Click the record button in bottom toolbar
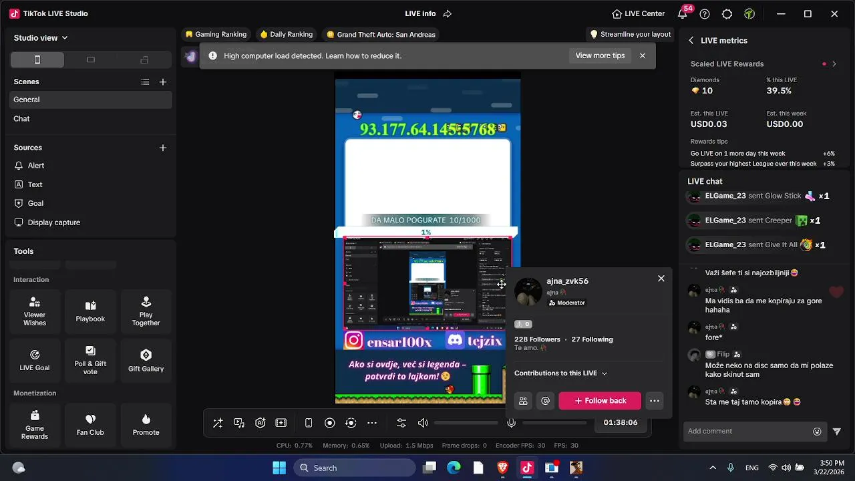The height and width of the screenshot is (481, 855). (x=329, y=423)
